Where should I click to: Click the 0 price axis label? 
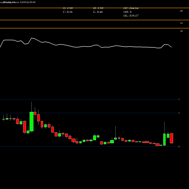179,147
